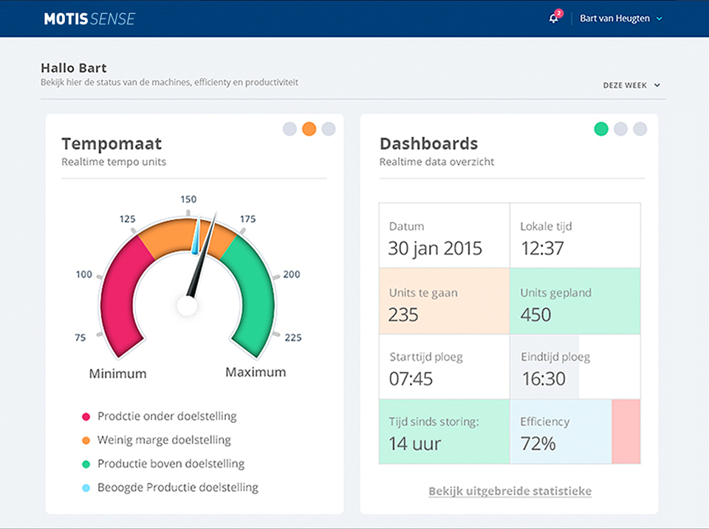Click the blue legend dot for Beoogde Productie
Image resolution: width=709 pixels, height=529 pixels.
(86, 488)
